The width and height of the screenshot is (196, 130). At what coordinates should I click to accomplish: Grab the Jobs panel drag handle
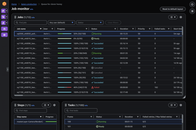(x=15, y=17)
